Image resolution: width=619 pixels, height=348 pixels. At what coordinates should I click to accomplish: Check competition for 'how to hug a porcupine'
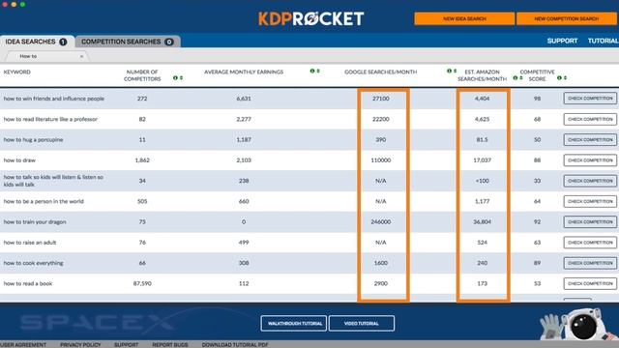[590, 139]
